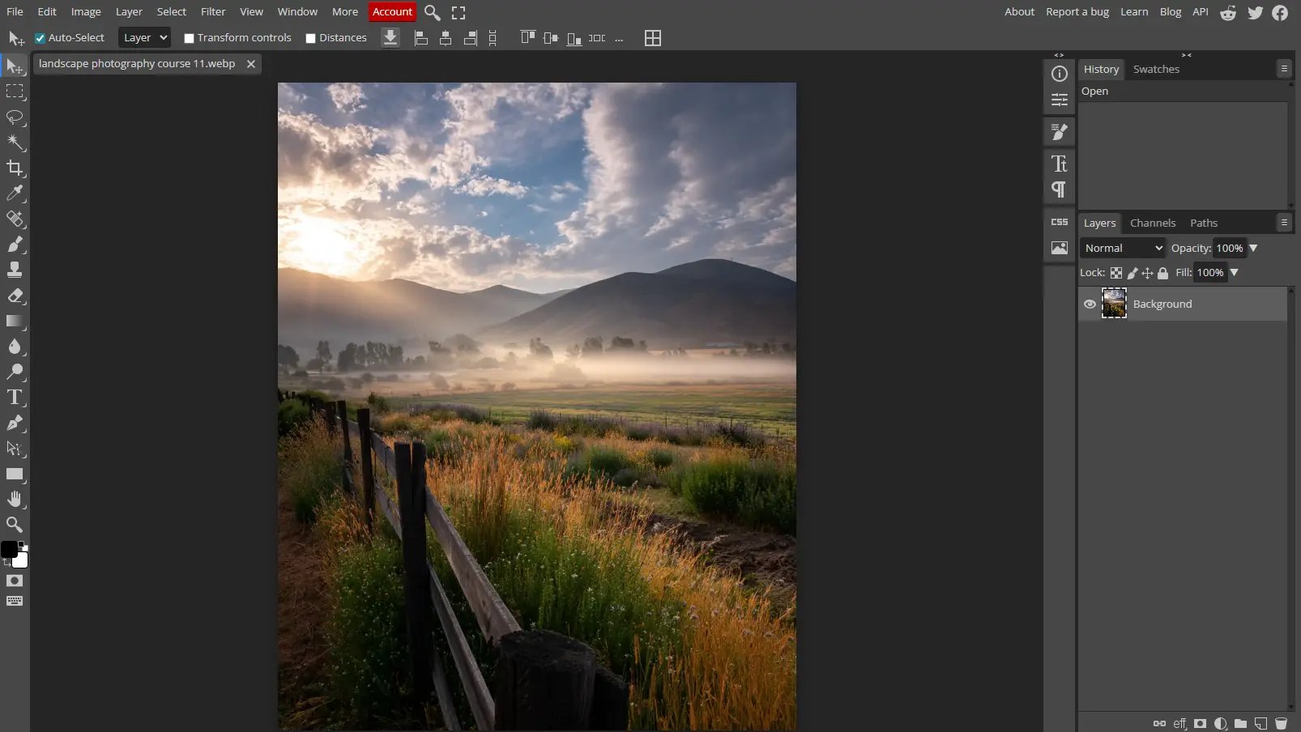1301x732 pixels.
Task: Switch to the Channels tab
Action: [x=1152, y=223]
